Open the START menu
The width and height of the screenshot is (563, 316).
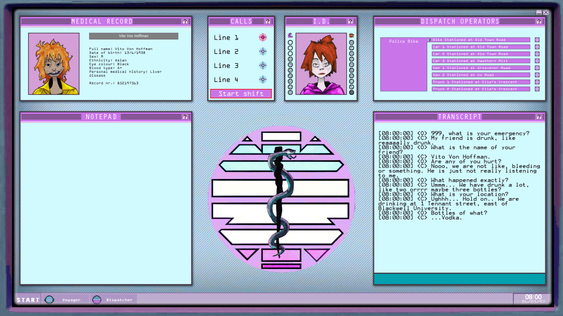28,300
